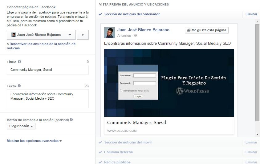Open the Sección de noticias del móvil tab
Image resolution: width=260 pixels, height=164 pixels.
[x=128, y=142]
